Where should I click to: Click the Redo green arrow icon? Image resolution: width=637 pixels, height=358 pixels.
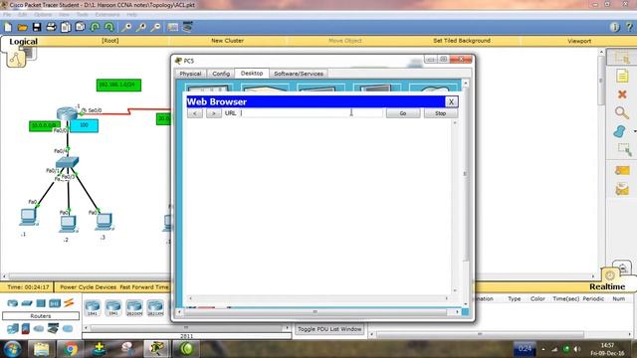click(x=109, y=27)
